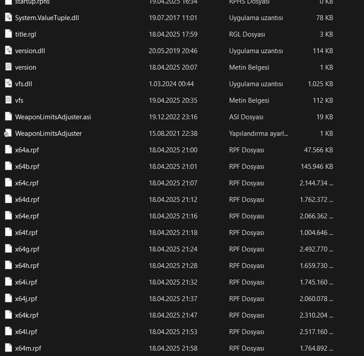
Task: Click the x64a.rpf file icon
Action: pos(8,150)
